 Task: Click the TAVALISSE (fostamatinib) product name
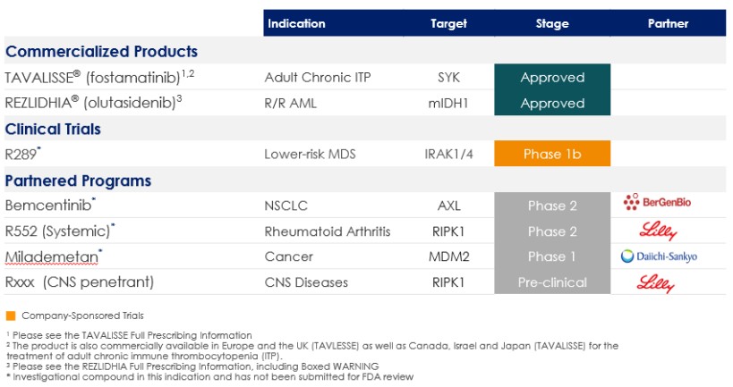(98, 78)
